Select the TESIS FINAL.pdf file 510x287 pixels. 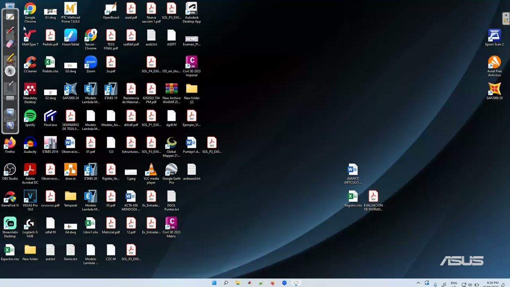coord(111,39)
